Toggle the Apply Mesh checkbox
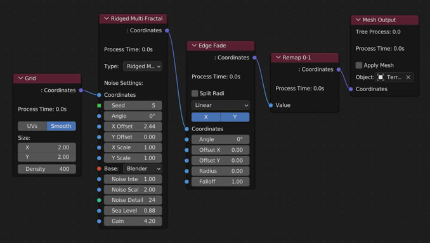The image size is (430, 243). pyautogui.click(x=359, y=65)
